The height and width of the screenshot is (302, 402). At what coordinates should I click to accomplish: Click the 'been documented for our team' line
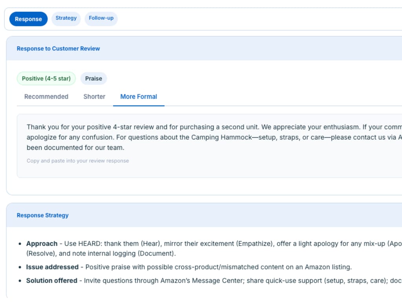[x=75, y=148]
